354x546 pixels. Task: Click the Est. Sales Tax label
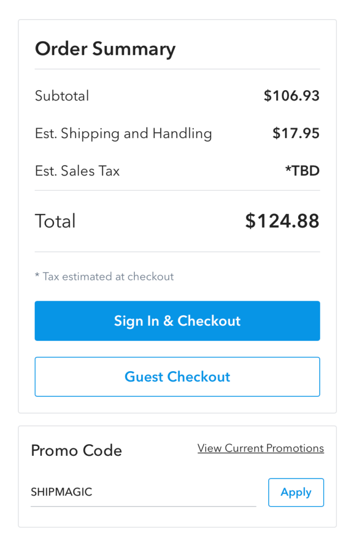(77, 171)
